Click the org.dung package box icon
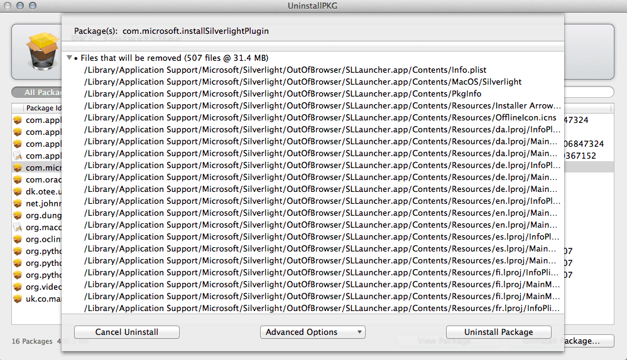 [18, 216]
